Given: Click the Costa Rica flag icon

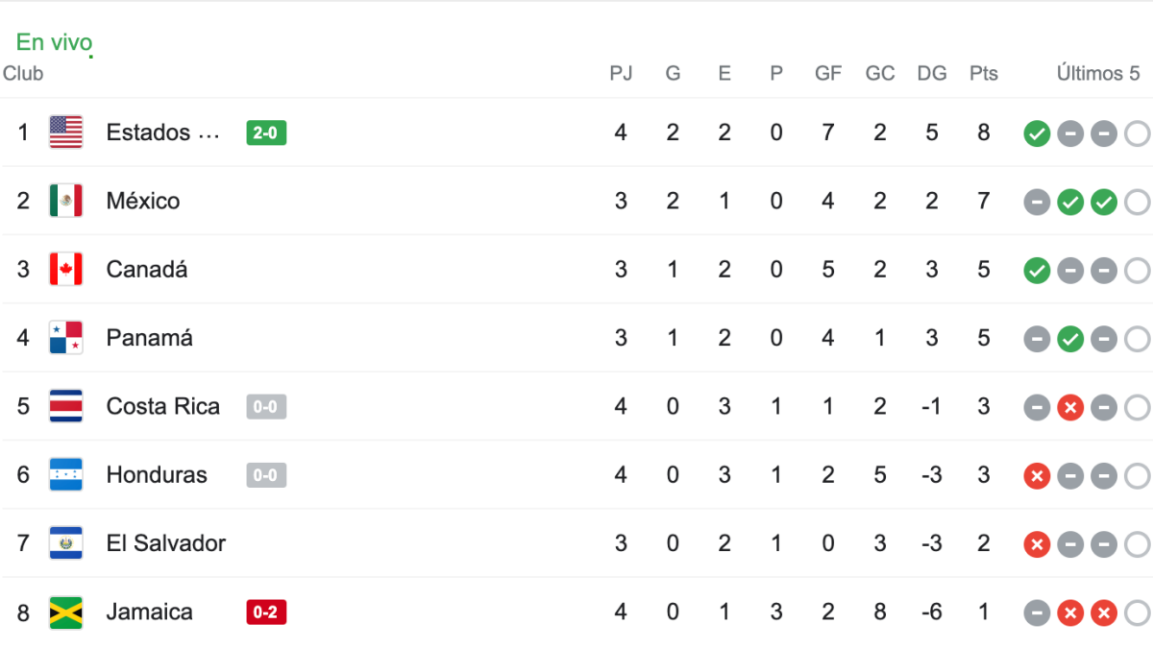Looking at the screenshot, I should tap(66, 407).
